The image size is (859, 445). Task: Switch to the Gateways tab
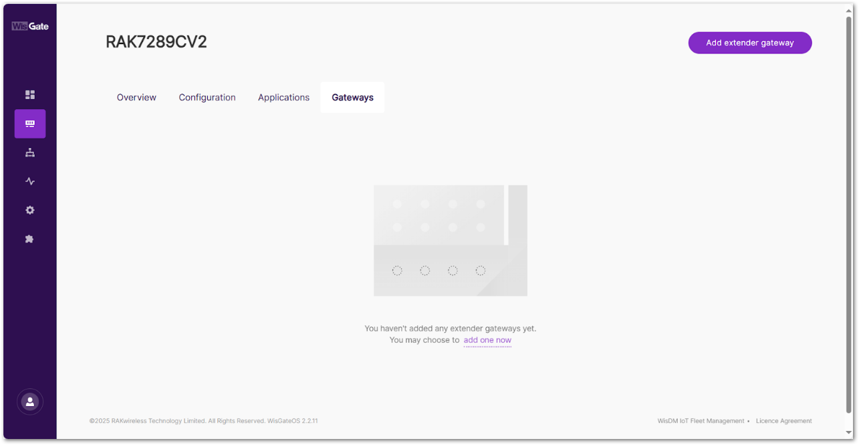352,97
